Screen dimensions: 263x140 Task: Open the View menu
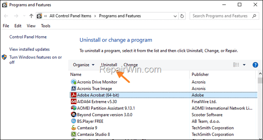[x=31, y=26]
